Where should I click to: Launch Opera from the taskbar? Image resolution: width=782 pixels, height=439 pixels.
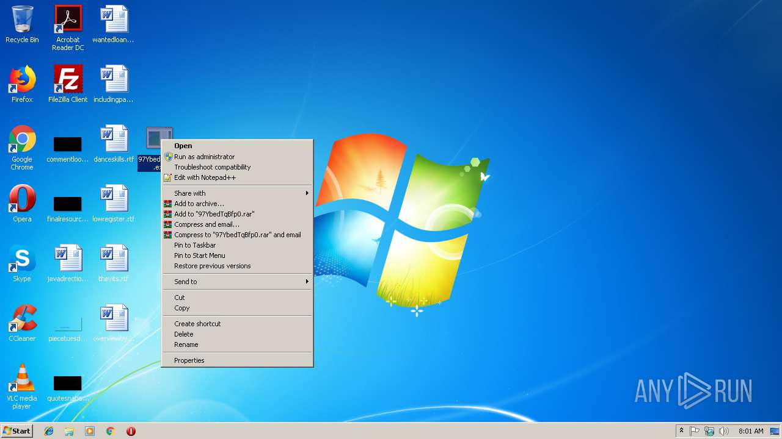point(131,431)
